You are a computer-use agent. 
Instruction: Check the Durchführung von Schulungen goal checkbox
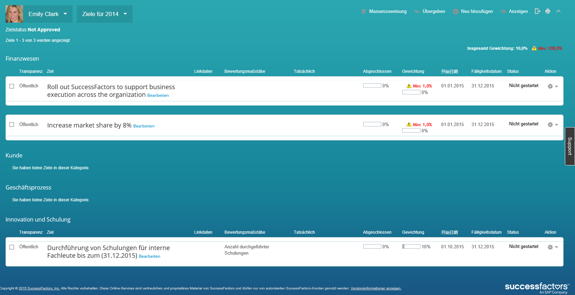pos(12,247)
